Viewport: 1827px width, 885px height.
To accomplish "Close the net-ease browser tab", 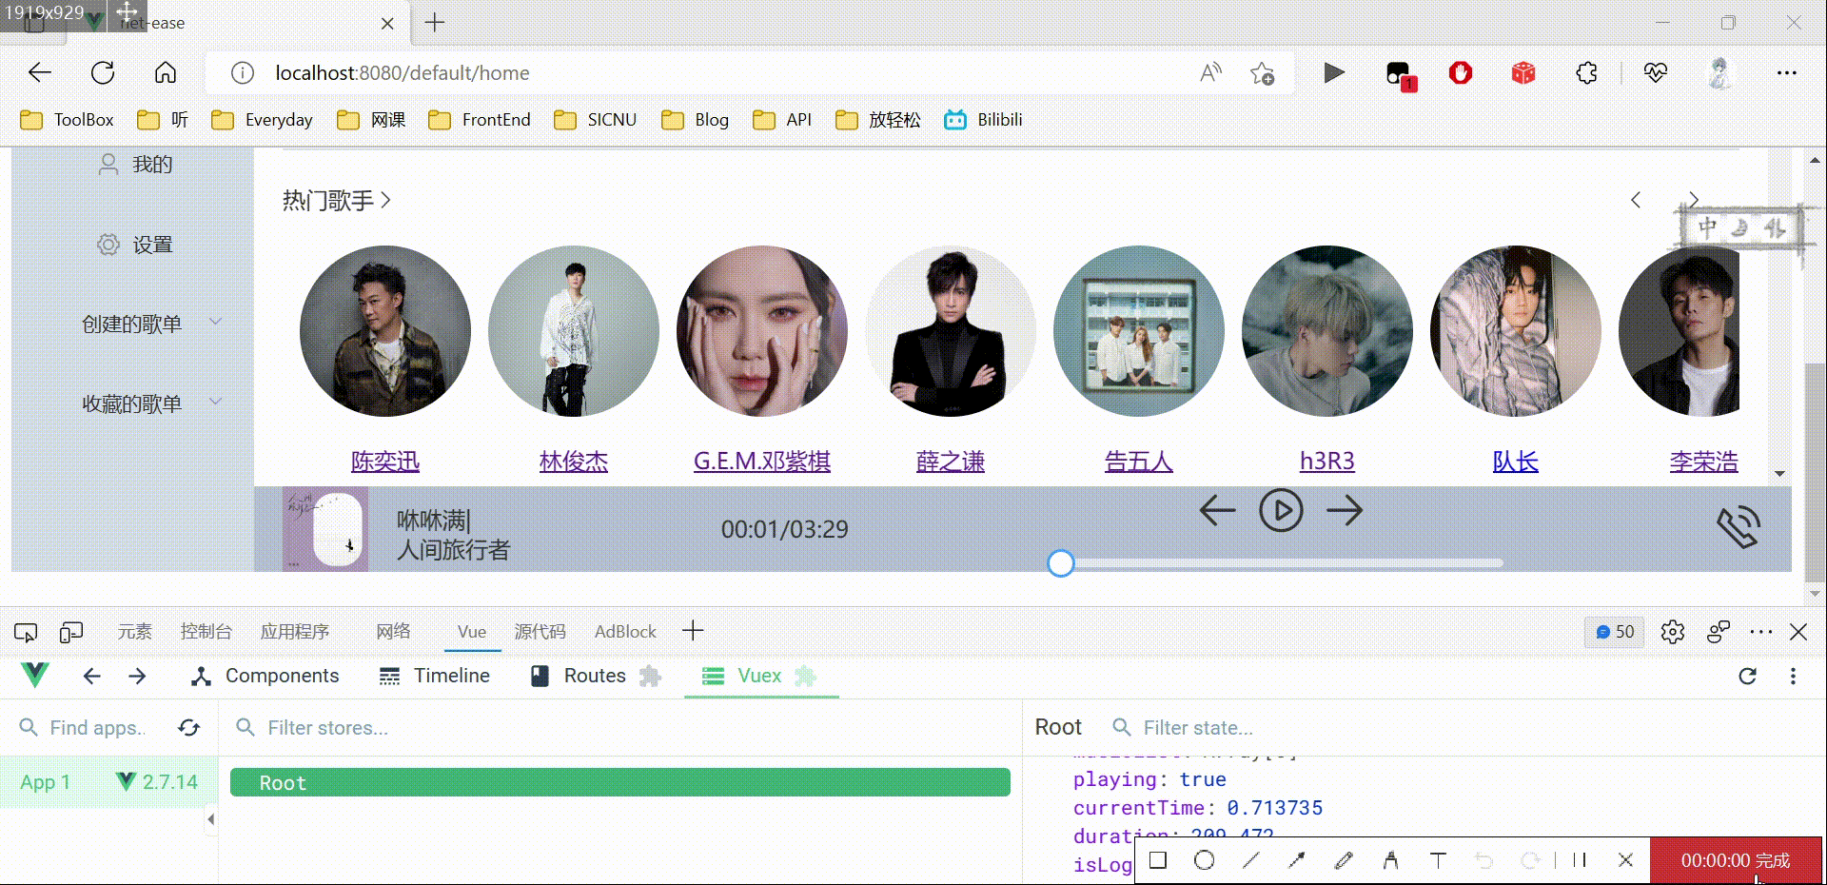I will pos(387,23).
